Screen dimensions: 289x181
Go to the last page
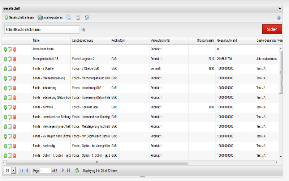pos(68,171)
